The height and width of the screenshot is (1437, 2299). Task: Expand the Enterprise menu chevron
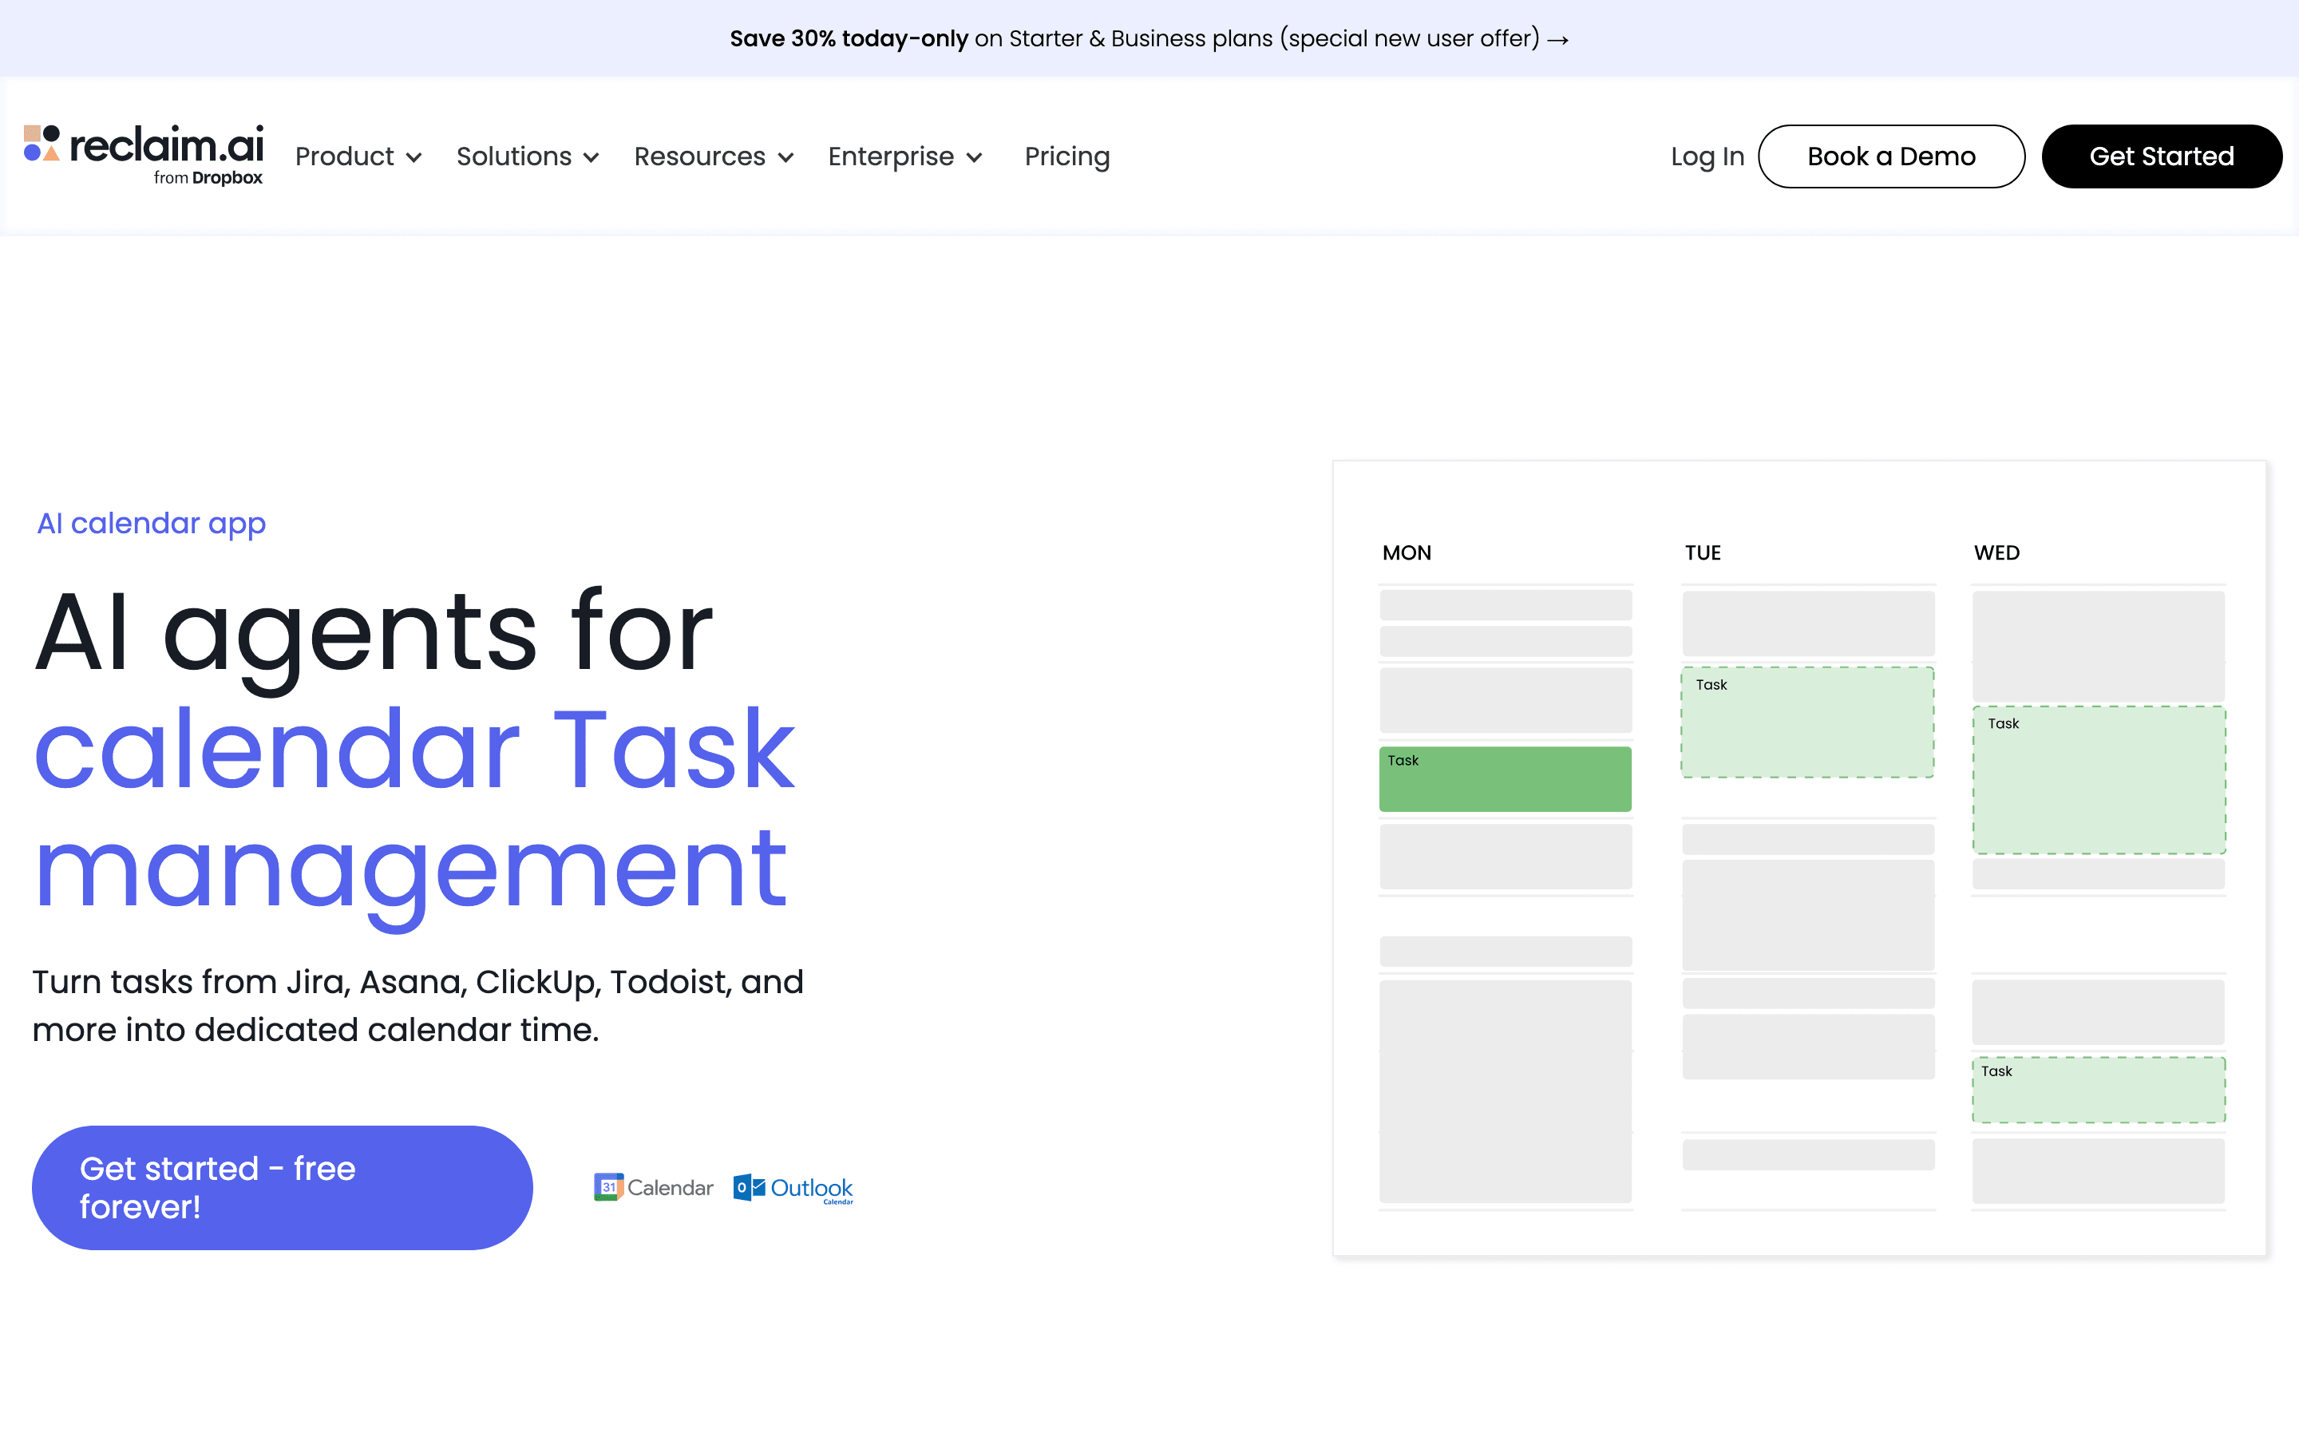975,158
